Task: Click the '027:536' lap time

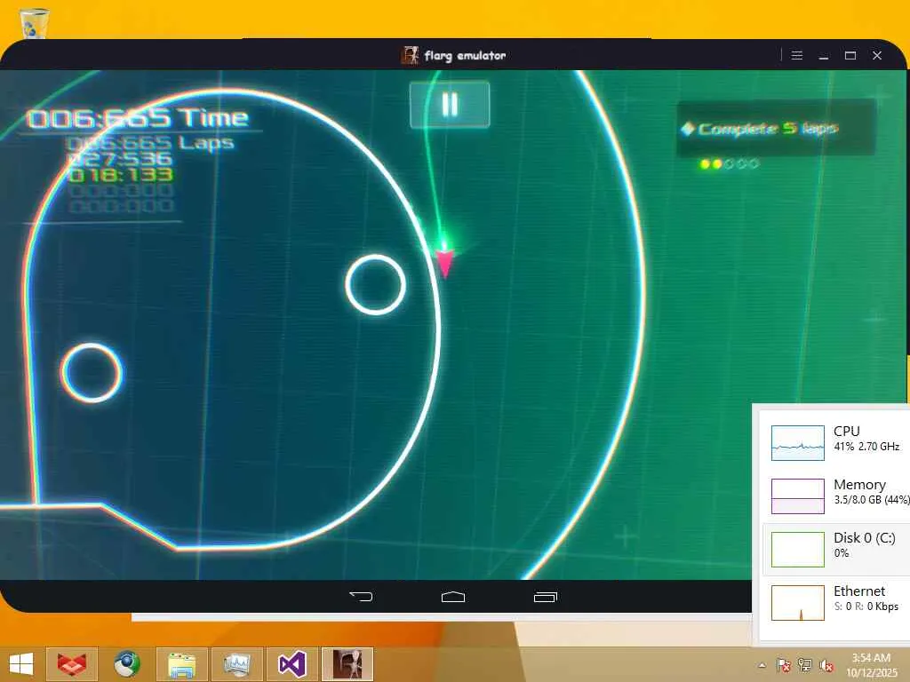Action: (120, 158)
